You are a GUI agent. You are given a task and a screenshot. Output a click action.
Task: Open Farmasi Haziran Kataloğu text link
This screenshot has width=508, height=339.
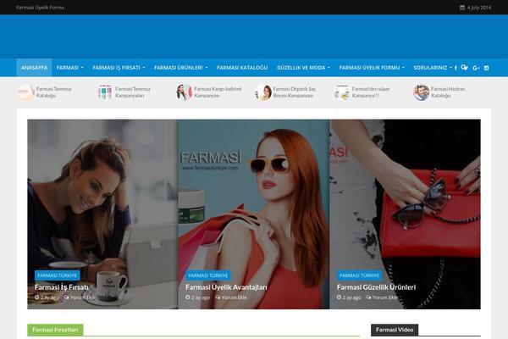coord(448,92)
